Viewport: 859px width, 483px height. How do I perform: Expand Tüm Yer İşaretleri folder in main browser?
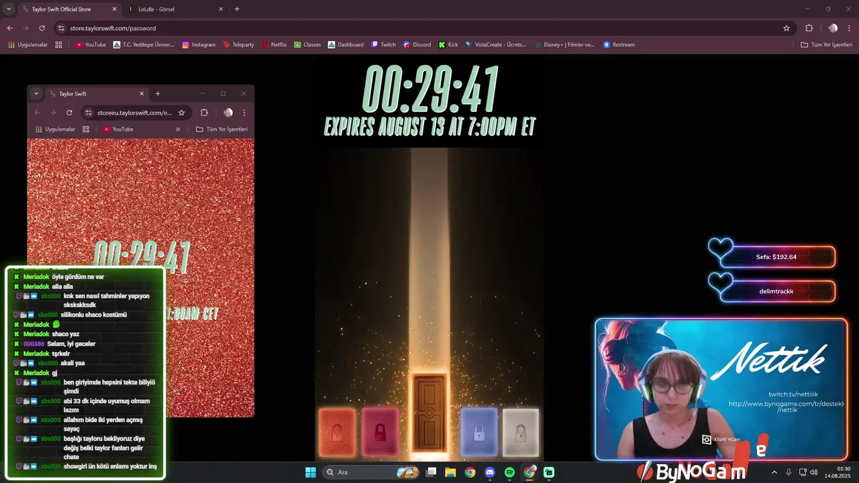click(x=826, y=45)
